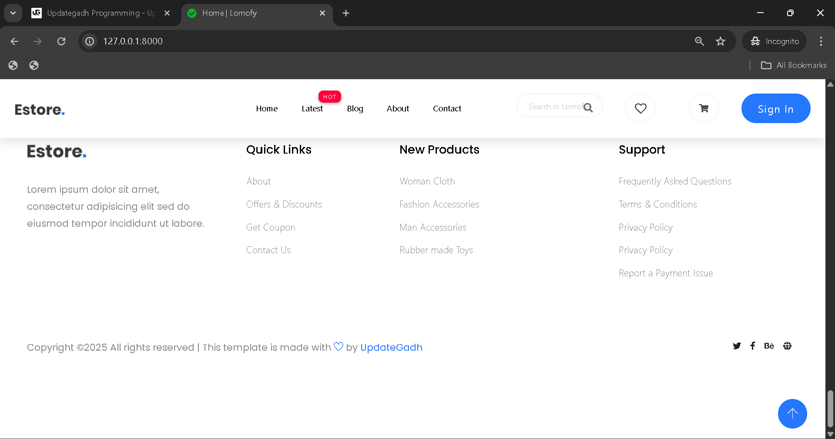
Task: Go back using the browser back arrow
Action: (14, 41)
